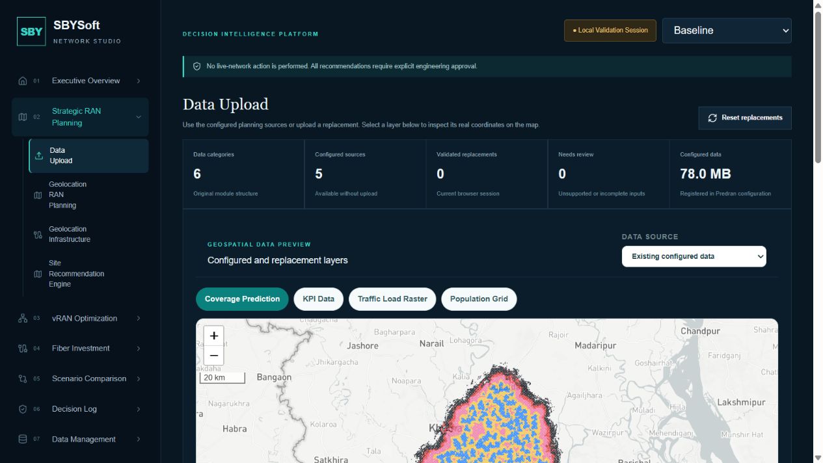This screenshot has height=463, width=823.
Task: Select the KPI Data layer tab
Action: [x=319, y=299]
